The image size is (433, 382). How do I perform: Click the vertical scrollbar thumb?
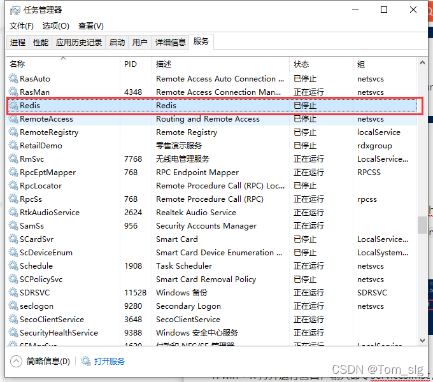(x=422, y=225)
